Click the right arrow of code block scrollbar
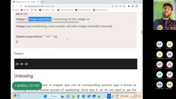Viewport: 176px width, 99px height. click(89, 22)
